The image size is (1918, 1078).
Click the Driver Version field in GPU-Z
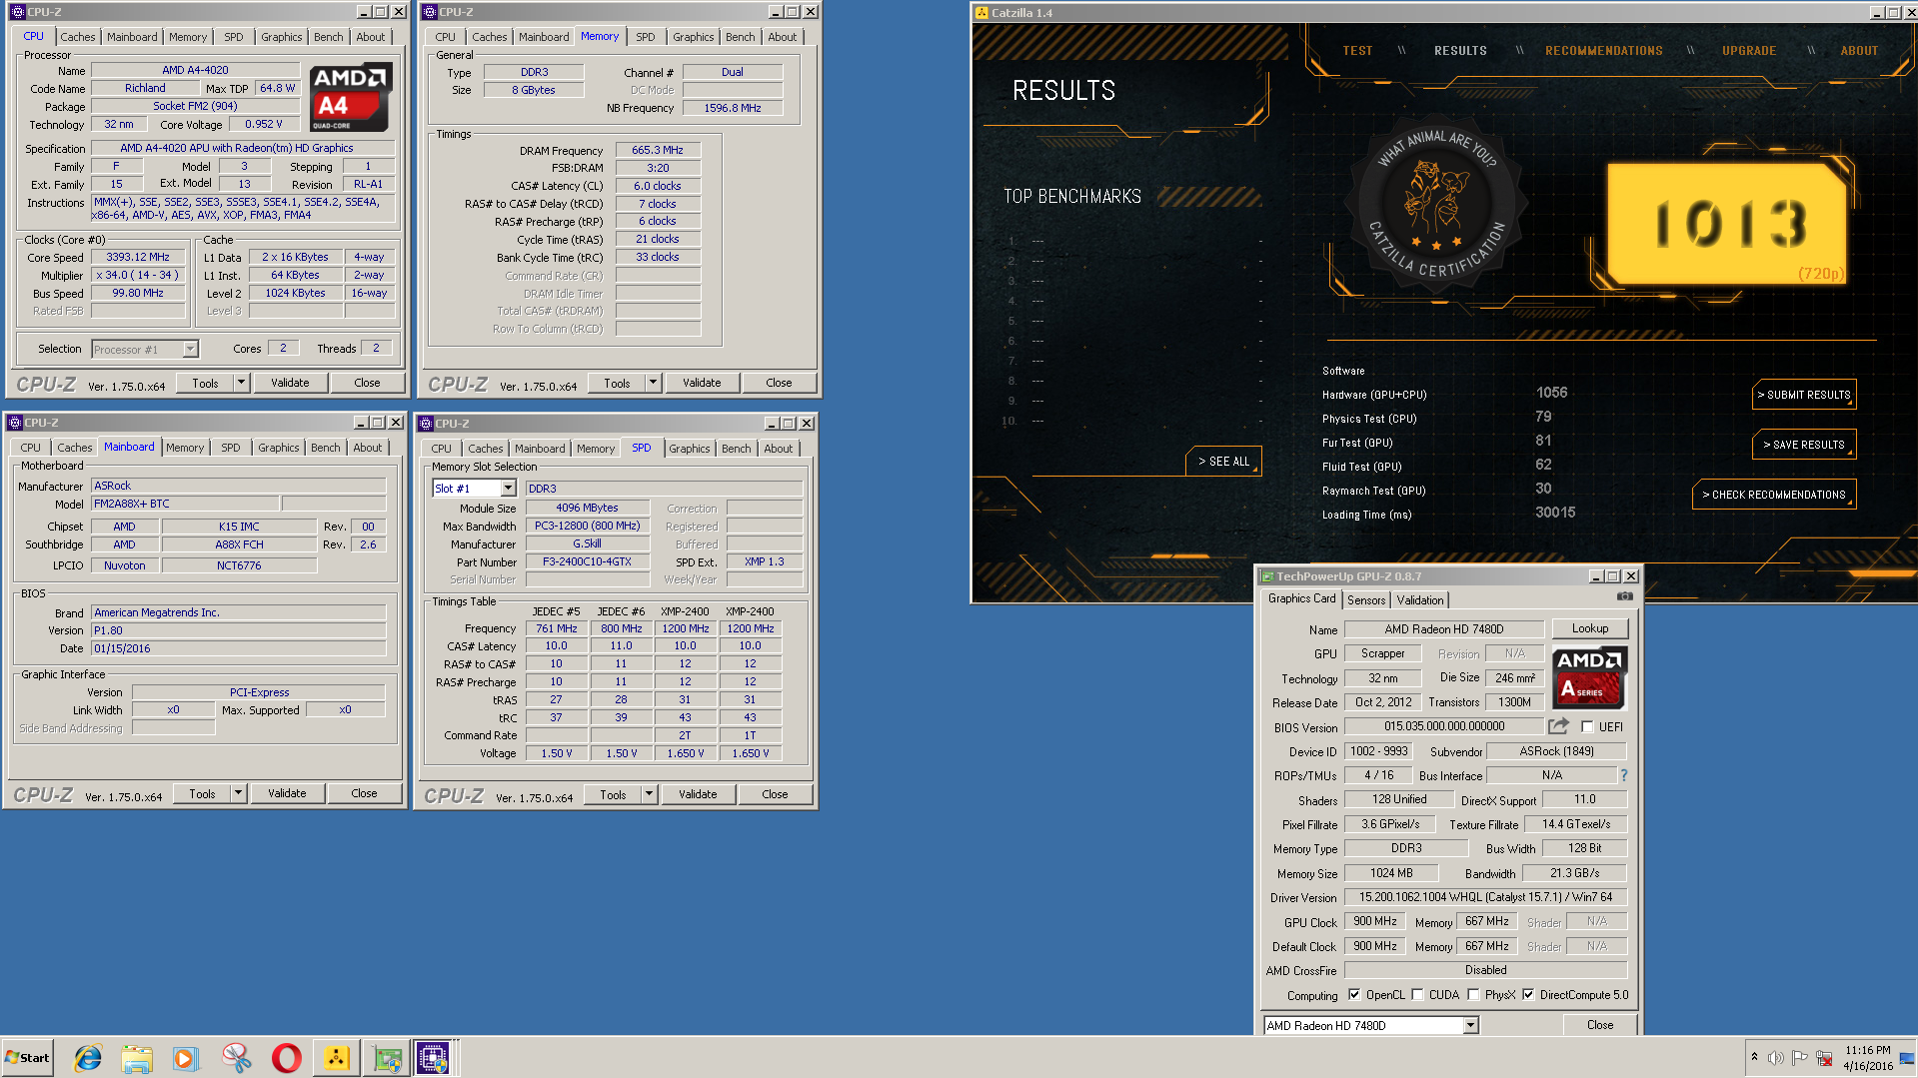click(1485, 897)
